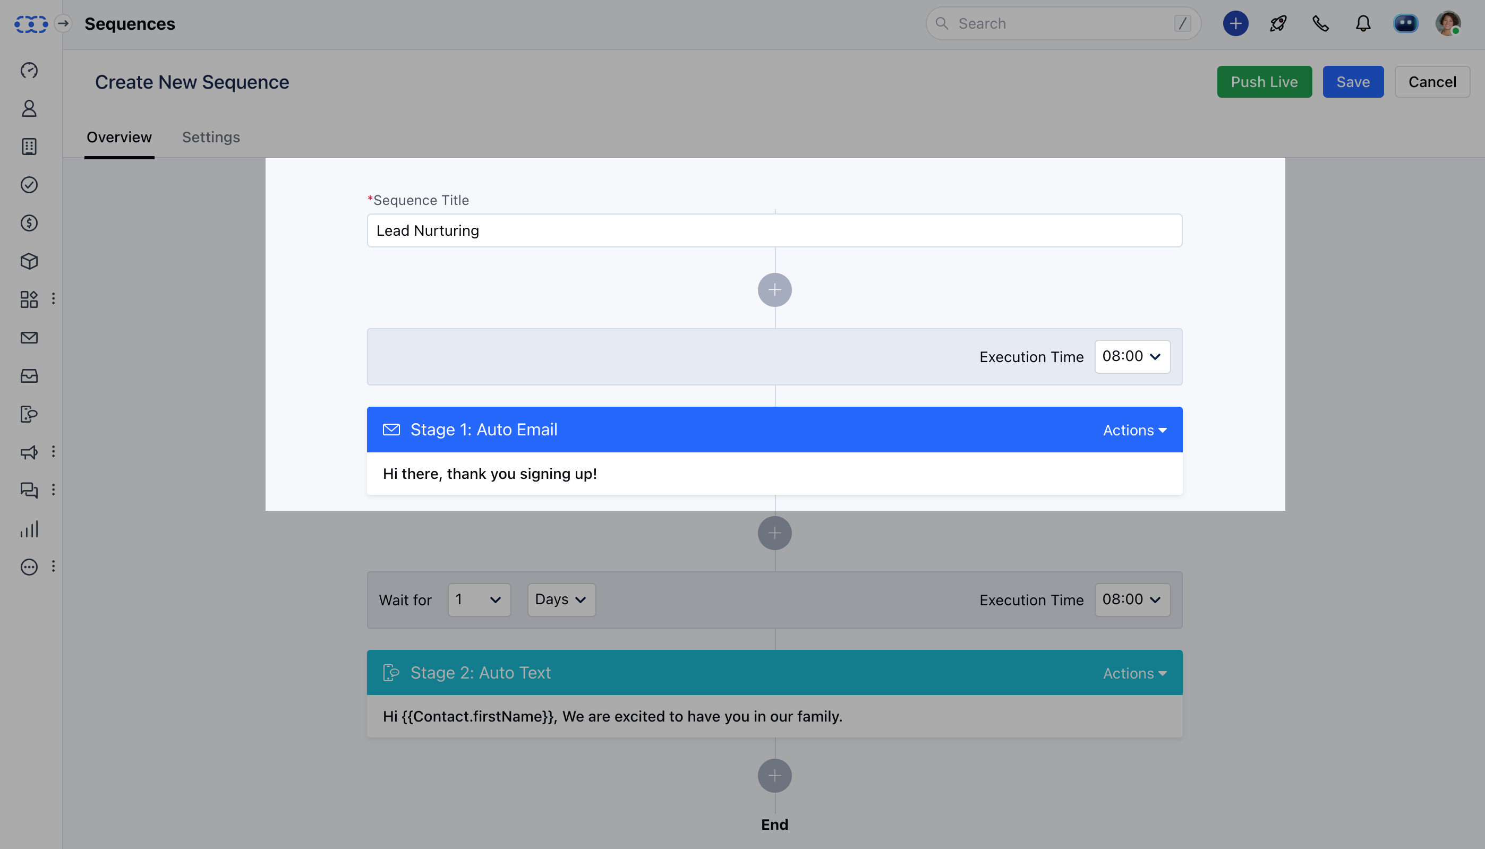Open the user profile avatar
The width and height of the screenshot is (1485, 849).
(x=1448, y=23)
